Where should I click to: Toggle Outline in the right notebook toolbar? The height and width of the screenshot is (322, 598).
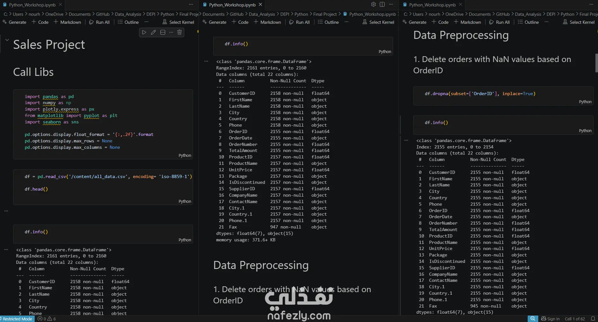(528, 22)
